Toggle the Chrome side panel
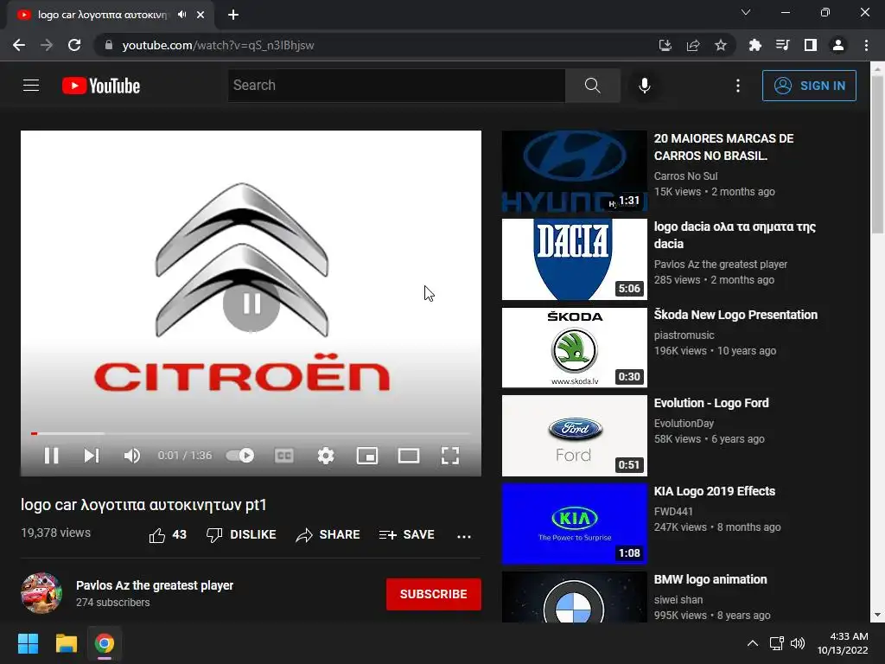Screen dimensions: 885x664 (x=811, y=45)
